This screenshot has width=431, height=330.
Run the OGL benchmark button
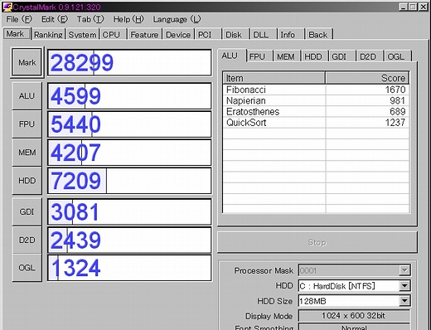coord(27,268)
